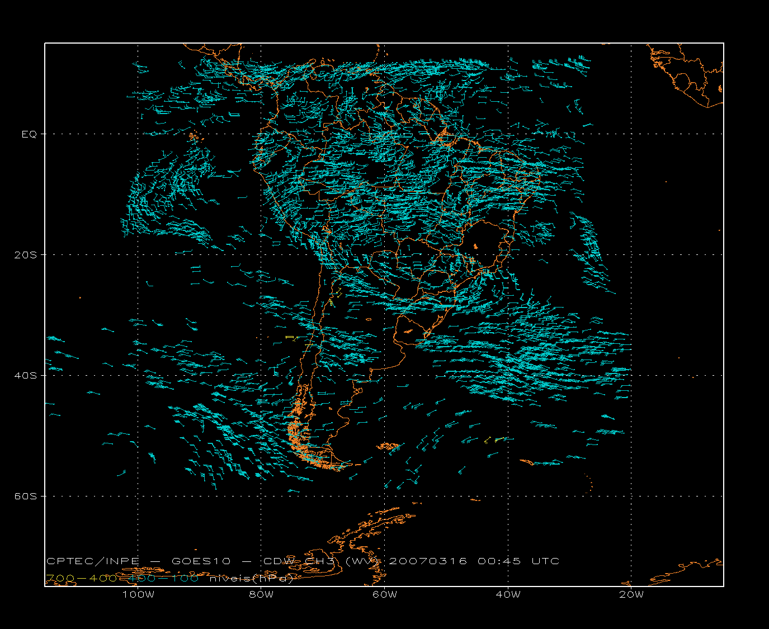Click the yellow 700-400 legend entry
Screen dimensions: 769x629
pos(81,579)
